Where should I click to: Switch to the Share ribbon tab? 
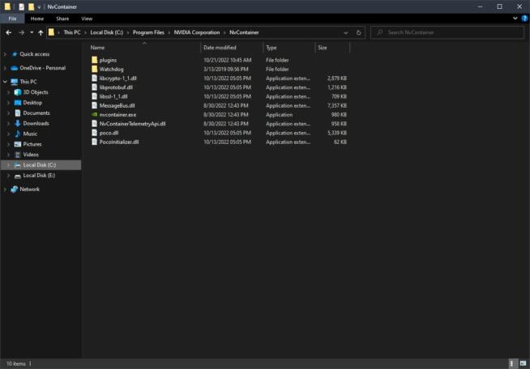[62, 19]
